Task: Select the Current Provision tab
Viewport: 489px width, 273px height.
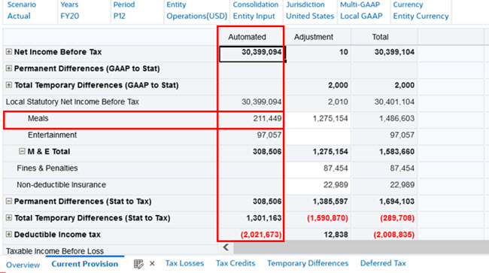Action: click(x=85, y=264)
